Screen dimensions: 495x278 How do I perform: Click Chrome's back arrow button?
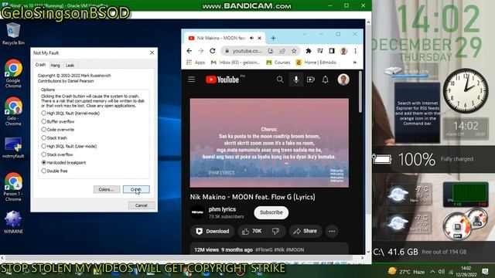coord(189,51)
